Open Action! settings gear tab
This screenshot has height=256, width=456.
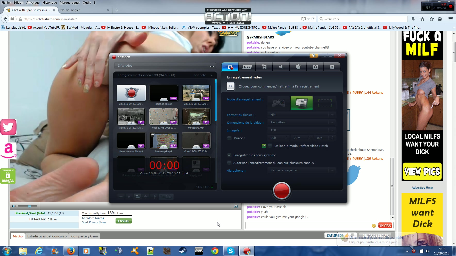(x=332, y=67)
